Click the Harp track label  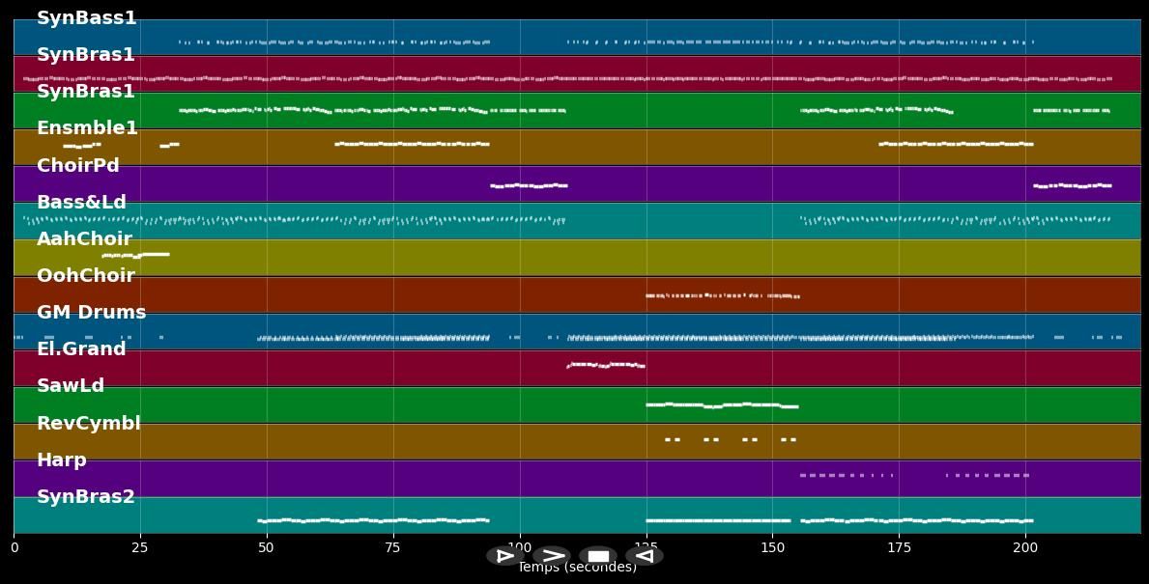62,460
